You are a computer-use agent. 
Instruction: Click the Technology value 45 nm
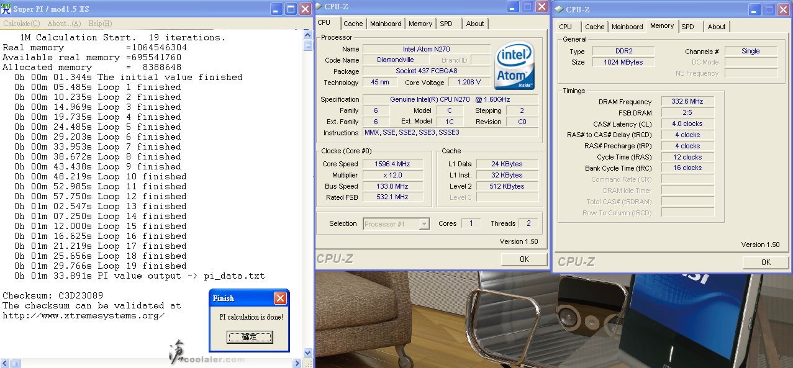pyautogui.click(x=379, y=83)
